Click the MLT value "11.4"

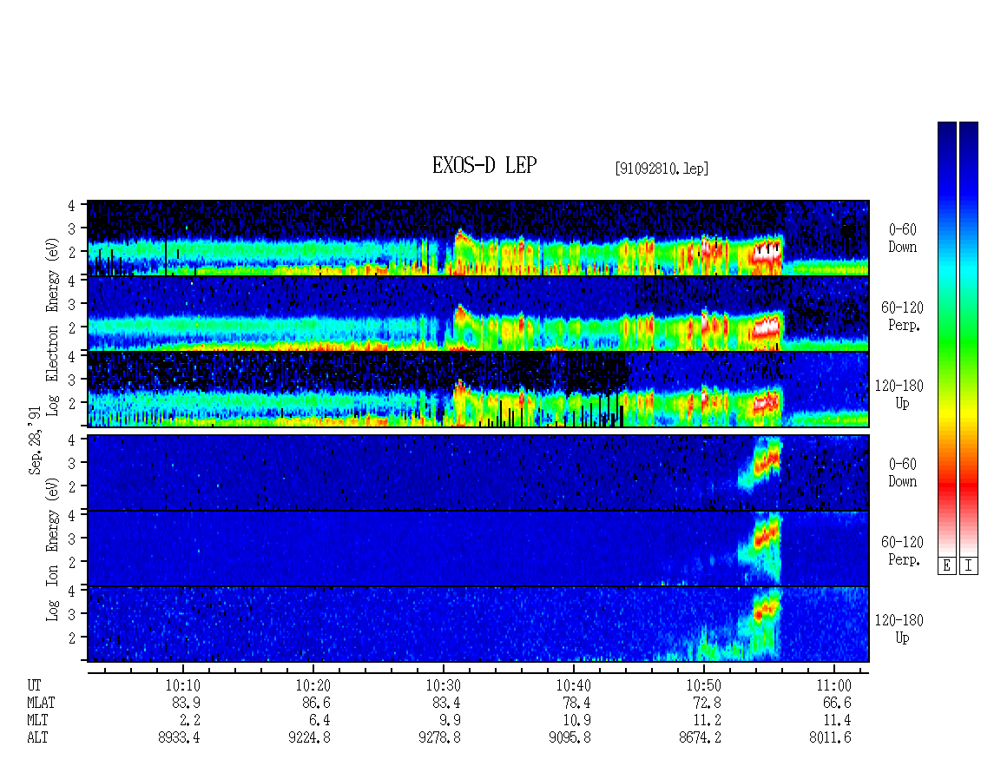point(837,721)
